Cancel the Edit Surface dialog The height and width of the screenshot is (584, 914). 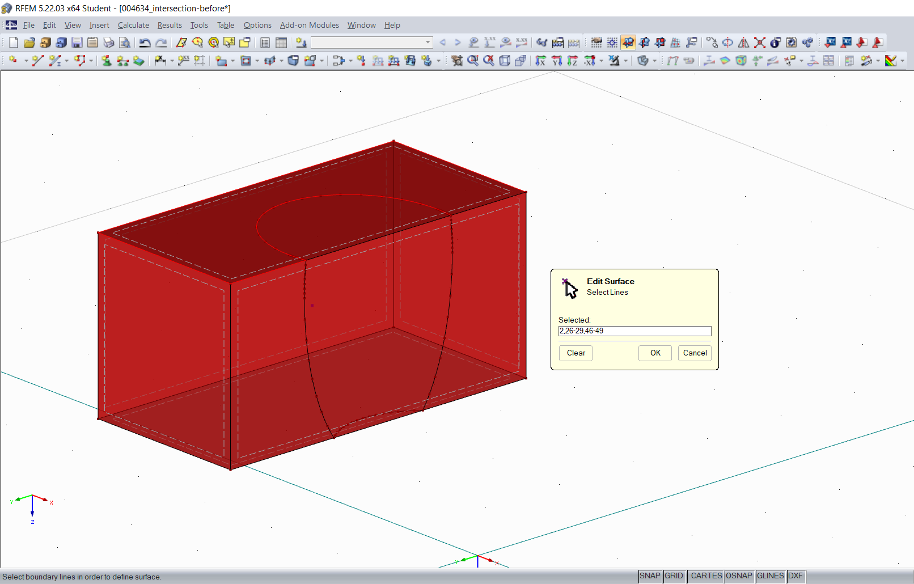point(695,353)
